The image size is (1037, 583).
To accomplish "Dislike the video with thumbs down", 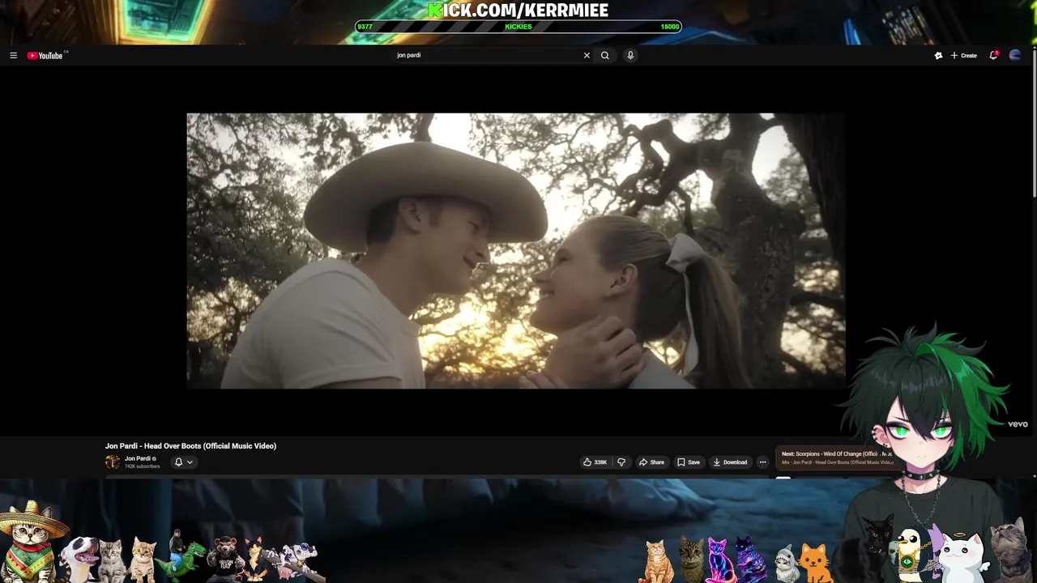I will pos(621,462).
